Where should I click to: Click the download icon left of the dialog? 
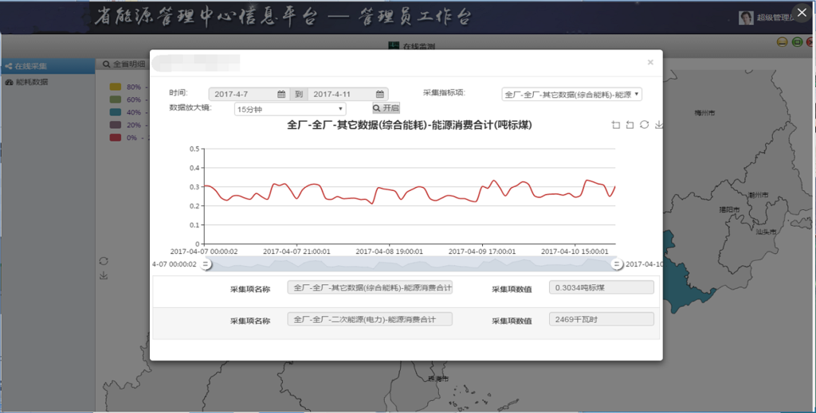[x=104, y=275]
